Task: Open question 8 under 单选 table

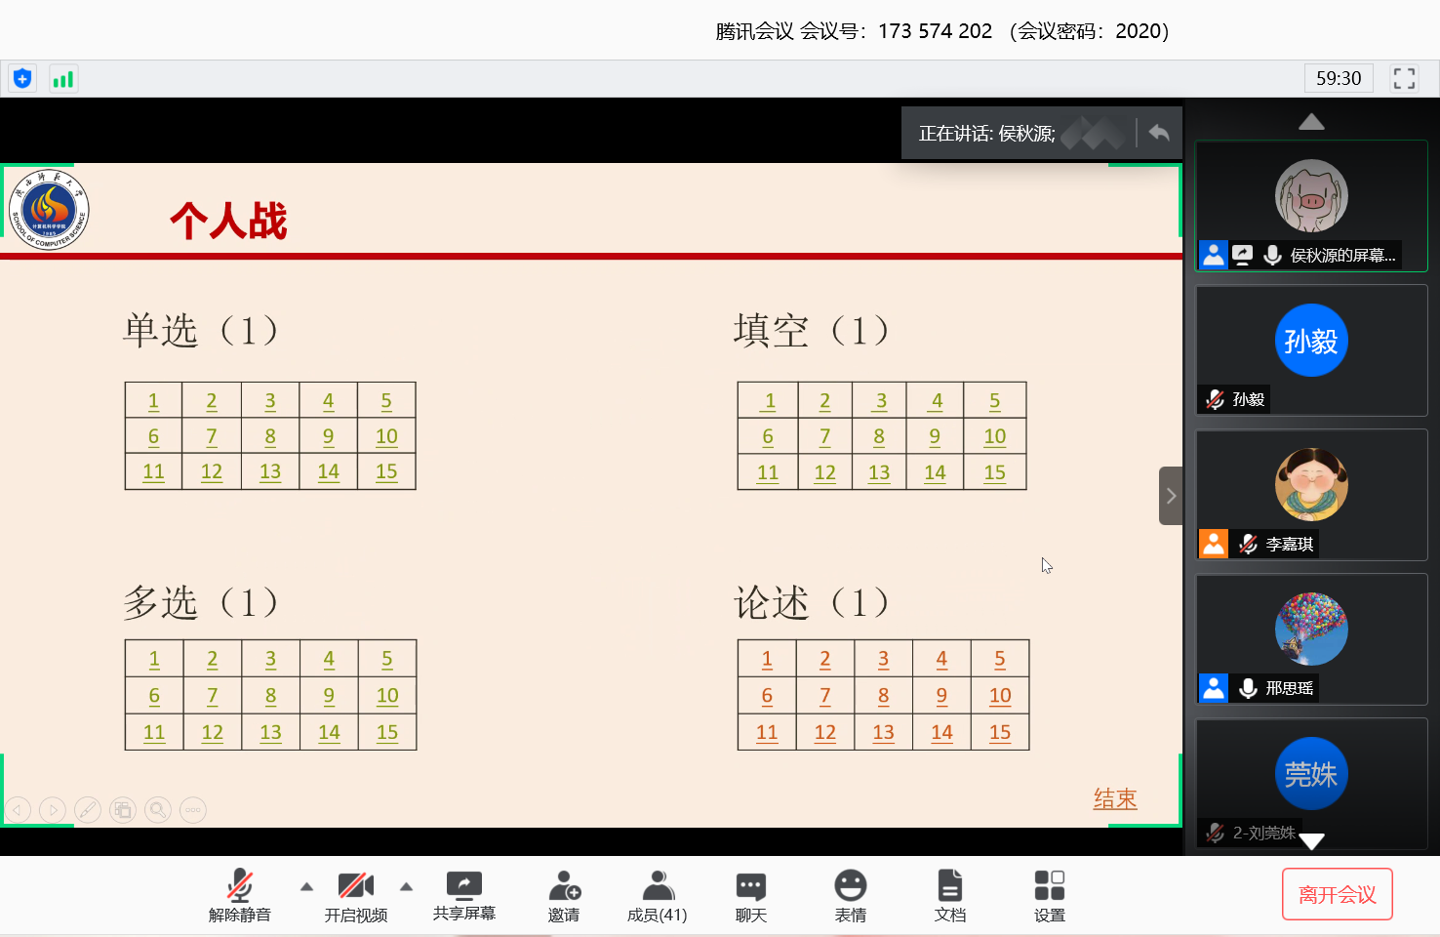Action: tap(270, 436)
